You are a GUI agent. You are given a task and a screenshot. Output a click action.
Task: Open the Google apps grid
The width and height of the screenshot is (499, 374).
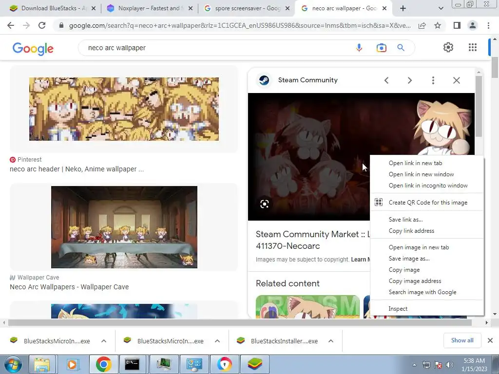pyautogui.click(x=473, y=47)
